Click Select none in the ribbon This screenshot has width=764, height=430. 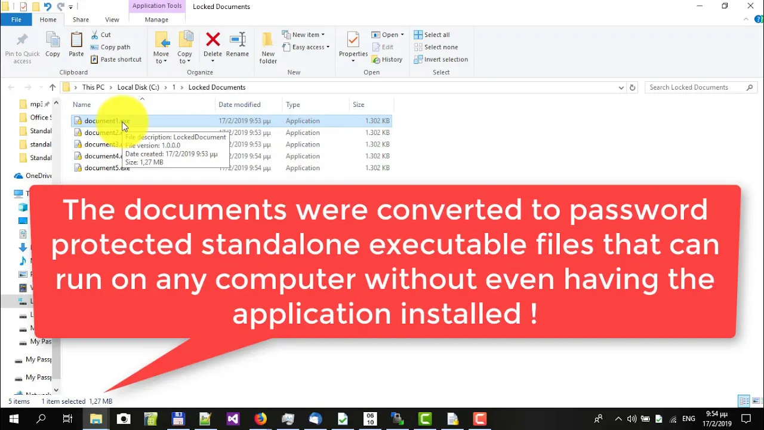436,47
